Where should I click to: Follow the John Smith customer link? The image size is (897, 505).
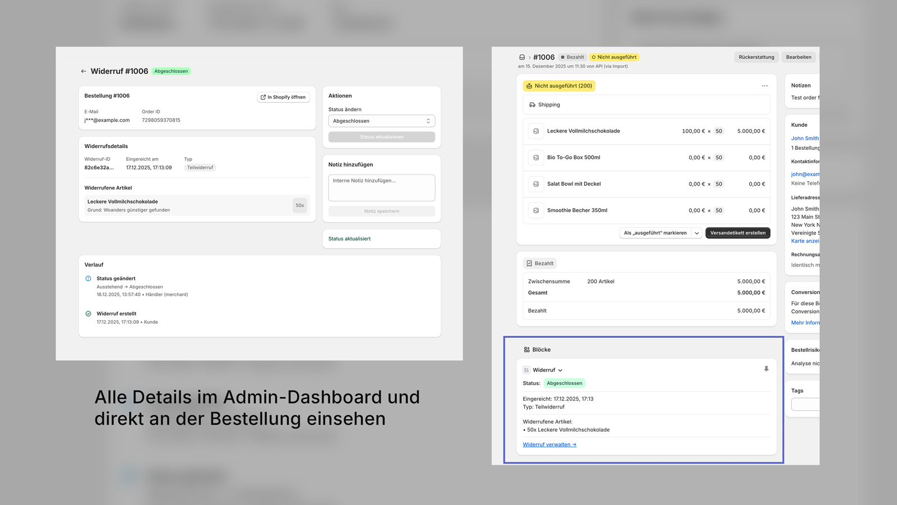(x=804, y=138)
